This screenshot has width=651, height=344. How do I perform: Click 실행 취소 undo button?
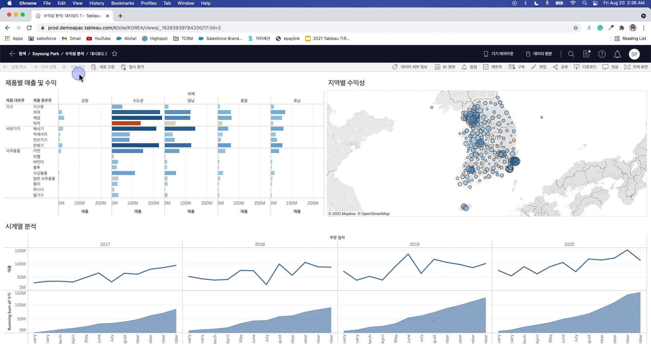[15, 67]
